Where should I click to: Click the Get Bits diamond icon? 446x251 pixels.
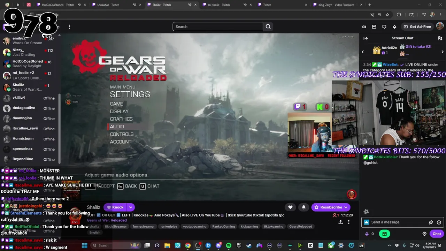coord(394,26)
